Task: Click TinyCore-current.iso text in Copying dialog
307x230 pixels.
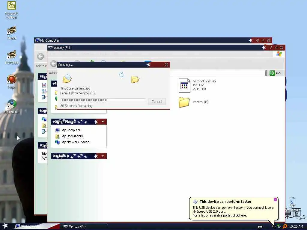Action: pyautogui.click(x=75, y=88)
